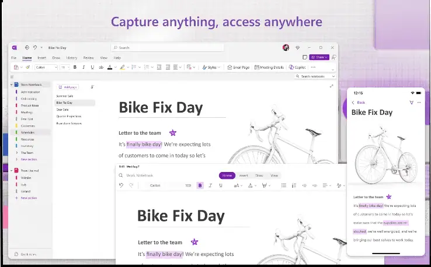Click the Undo arrow in the title bar
Image resolution: width=431 pixels, height=267 pixels.
click(x=36, y=47)
